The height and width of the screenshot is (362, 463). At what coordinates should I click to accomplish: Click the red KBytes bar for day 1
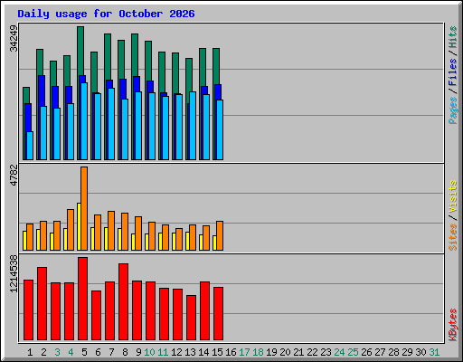pyautogui.click(x=28, y=310)
